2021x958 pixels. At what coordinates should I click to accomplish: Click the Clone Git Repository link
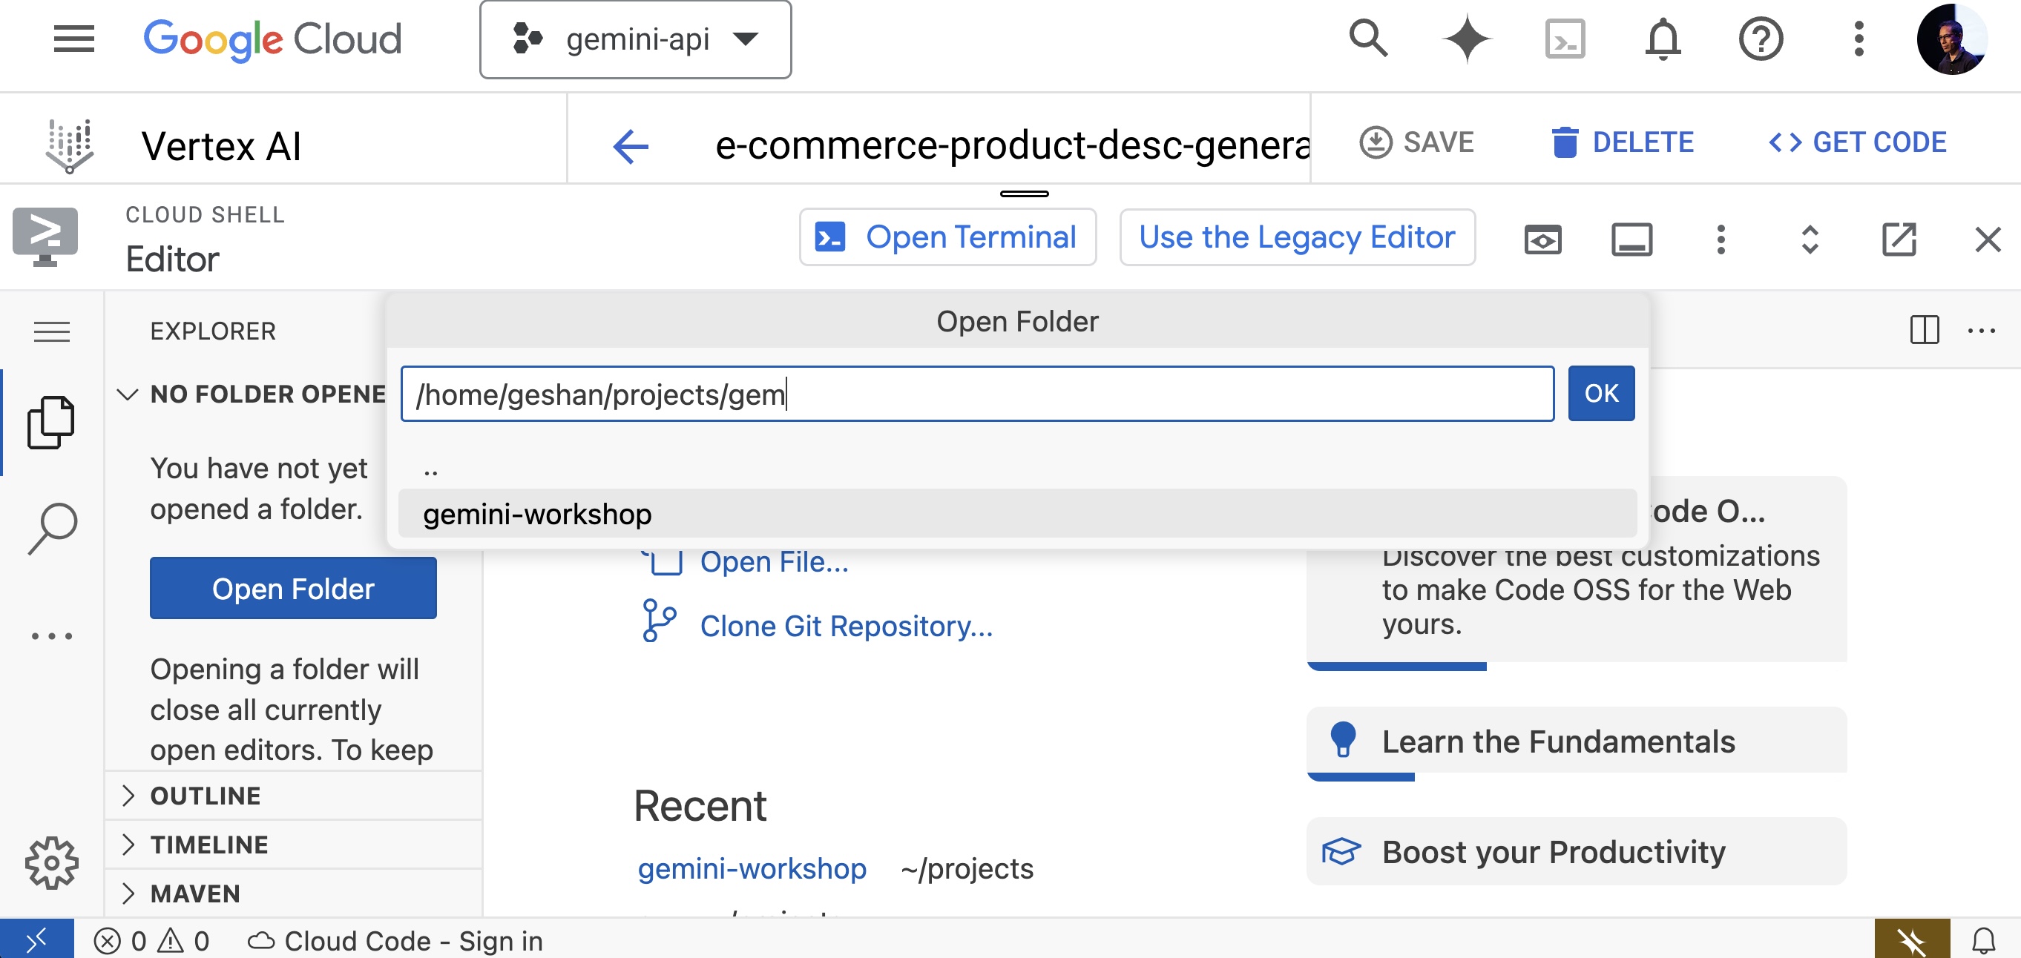[x=846, y=626]
